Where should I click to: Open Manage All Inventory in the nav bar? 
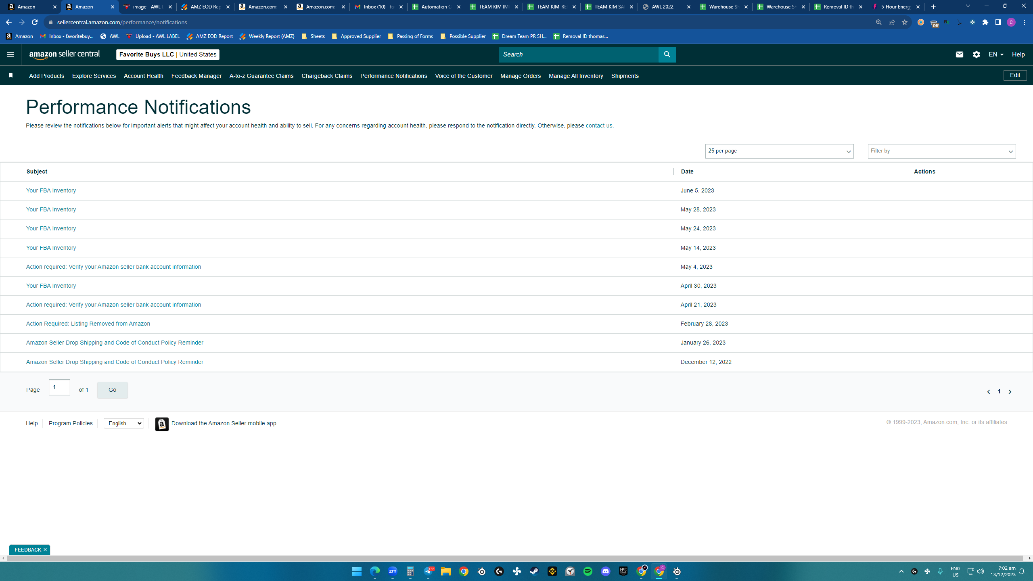(576, 76)
